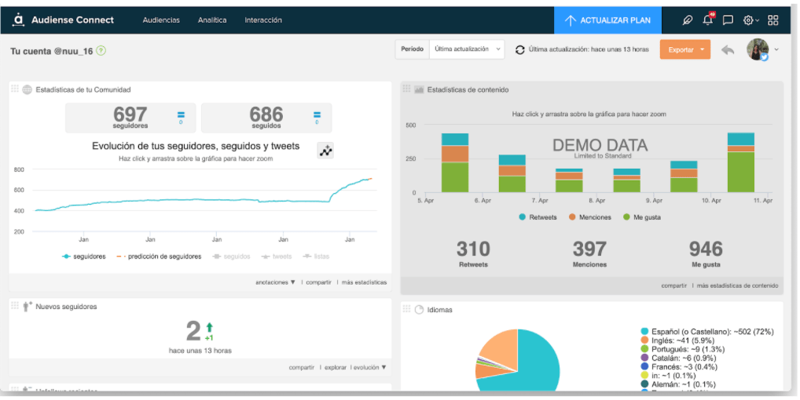The image size is (800, 400).
Task: Open the Interacción menu
Action: 263,20
